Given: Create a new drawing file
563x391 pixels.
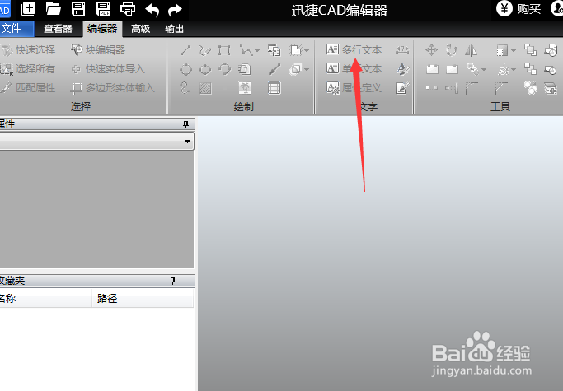Looking at the screenshot, I should coord(28,8).
